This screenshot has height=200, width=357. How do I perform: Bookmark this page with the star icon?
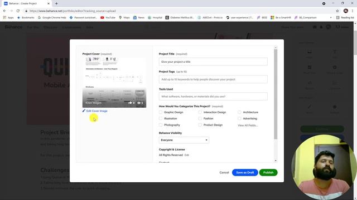pyautogui.click(x=337, y=11)
